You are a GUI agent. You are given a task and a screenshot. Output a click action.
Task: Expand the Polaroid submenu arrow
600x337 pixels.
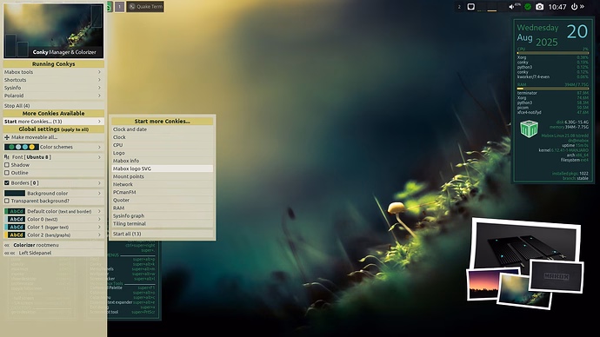point(99,96)
